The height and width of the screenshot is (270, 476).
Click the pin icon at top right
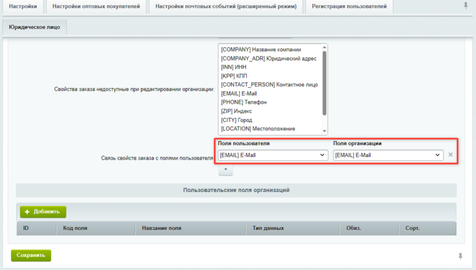[x=466, y=5]
